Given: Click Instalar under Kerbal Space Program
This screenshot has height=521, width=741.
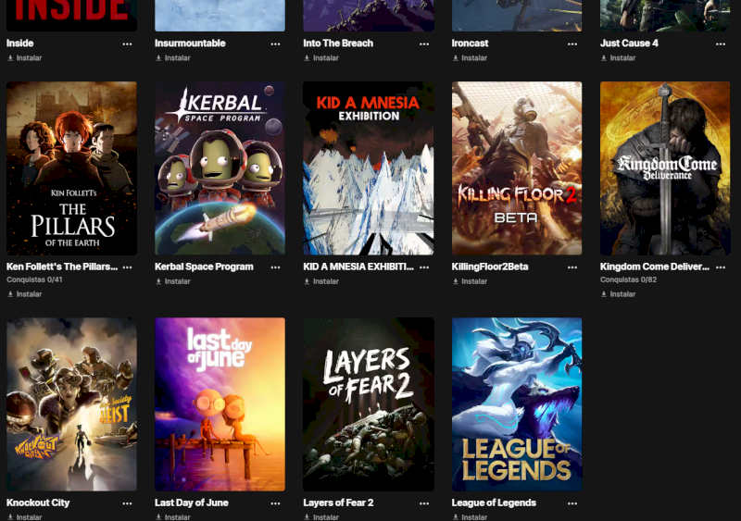Looking at the screenshot, I should (177, 281).
